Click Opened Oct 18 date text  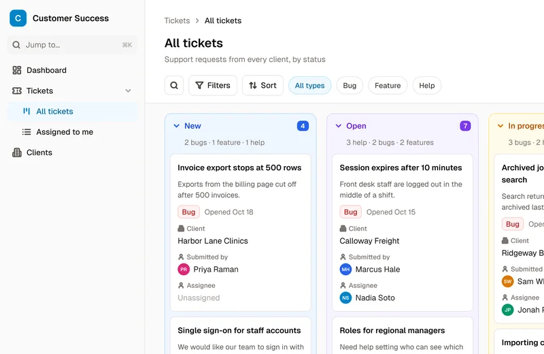pyautogui.click(x=228, y=212)
